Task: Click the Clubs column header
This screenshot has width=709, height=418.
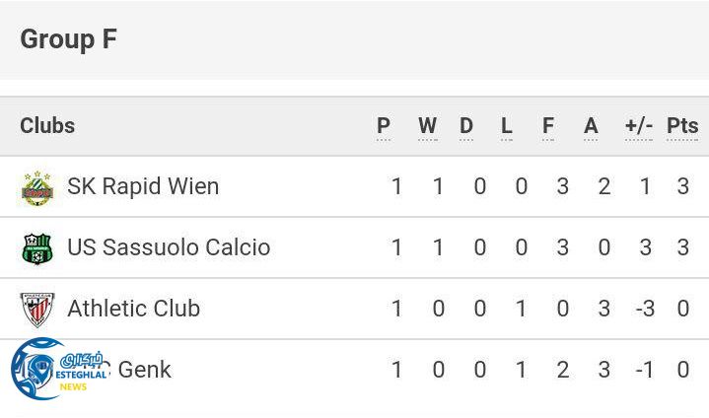Action: [x=47, y=126]
